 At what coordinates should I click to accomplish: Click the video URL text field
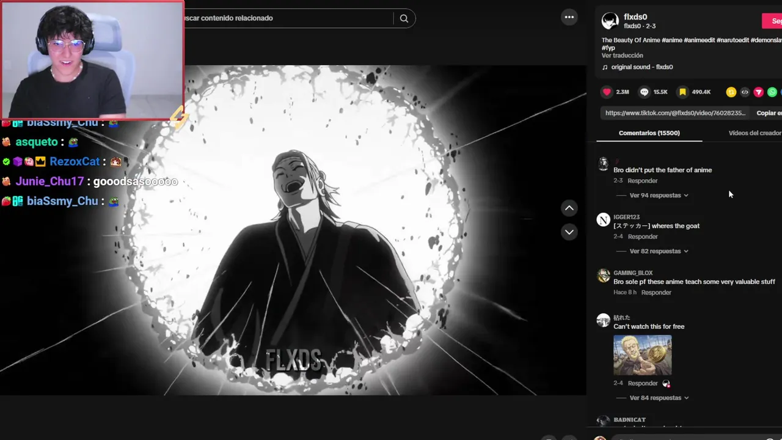point(675,113)
